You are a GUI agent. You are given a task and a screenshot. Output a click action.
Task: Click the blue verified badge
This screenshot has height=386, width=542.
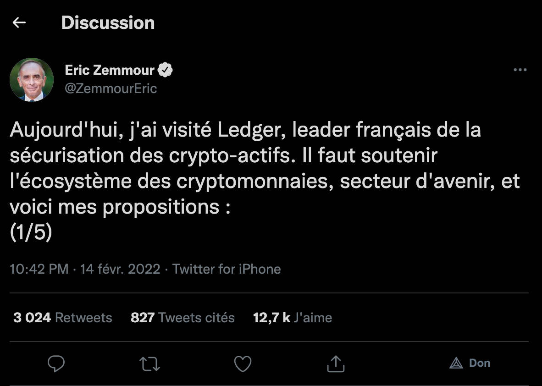point(165,70)
